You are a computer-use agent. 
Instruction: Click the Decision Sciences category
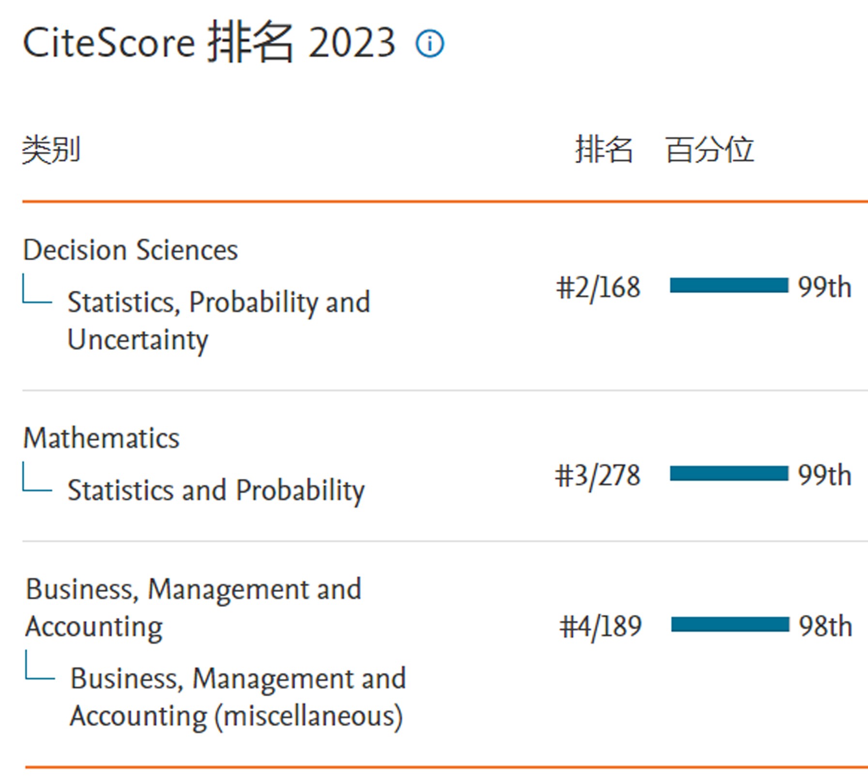tap(130, 250)
